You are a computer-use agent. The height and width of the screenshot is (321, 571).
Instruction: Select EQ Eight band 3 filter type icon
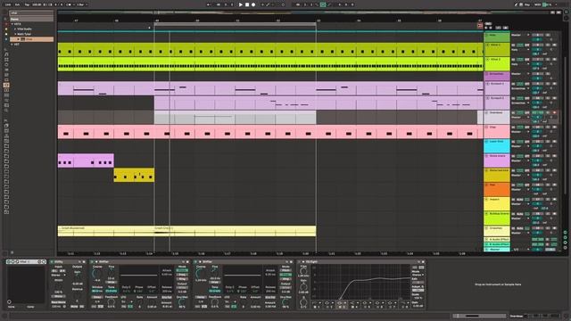tap(339, 302)
